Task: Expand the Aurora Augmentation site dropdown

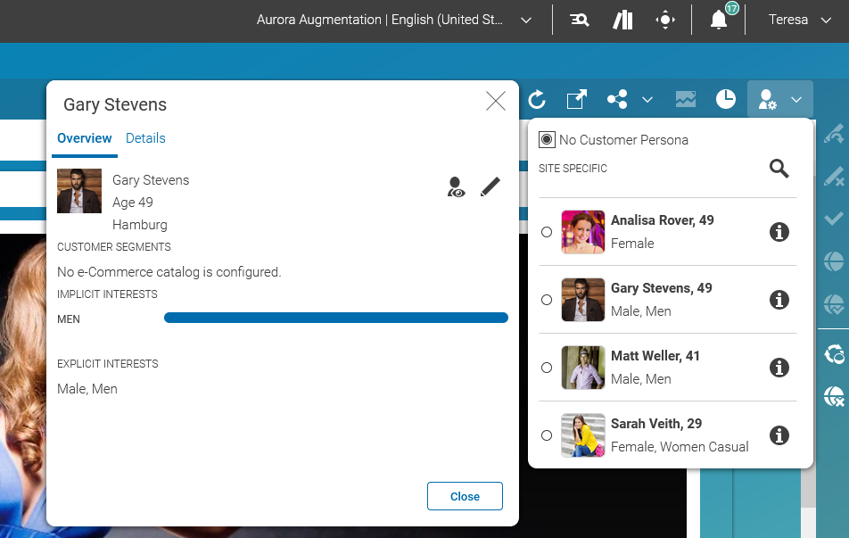Action: [526, 21]
